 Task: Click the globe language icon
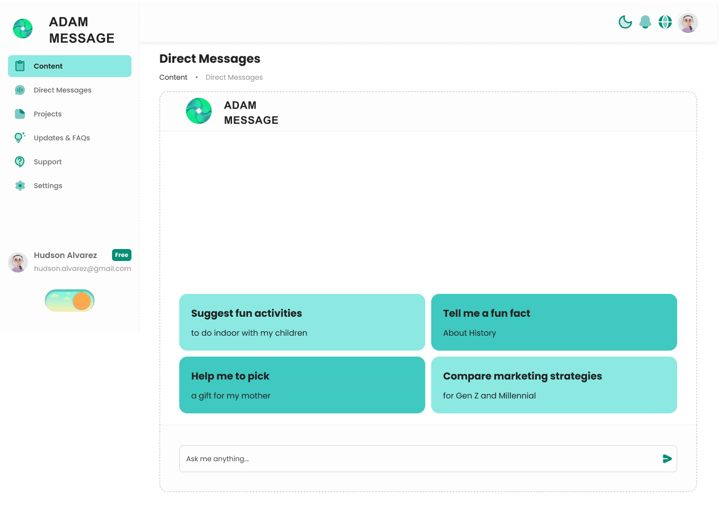(x=665, y=22)
